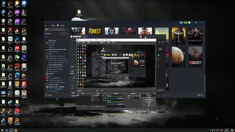Click Windows Start button on taskbar
The height and width of the screenshot is (132, 235).
[x=2, y=130]
